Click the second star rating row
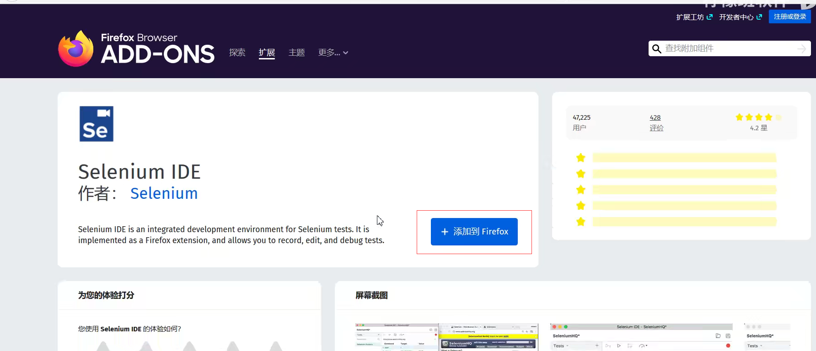The image size is (816, 351). 676,174
